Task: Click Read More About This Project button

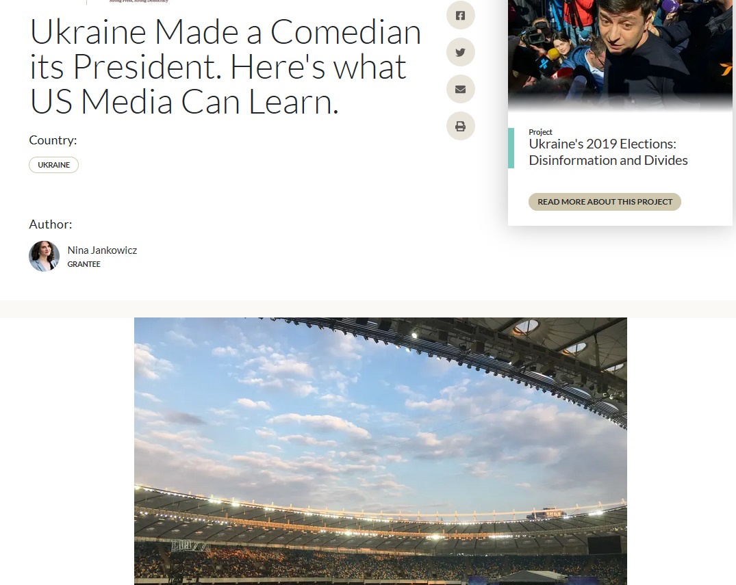Action: tap(605, 202)
